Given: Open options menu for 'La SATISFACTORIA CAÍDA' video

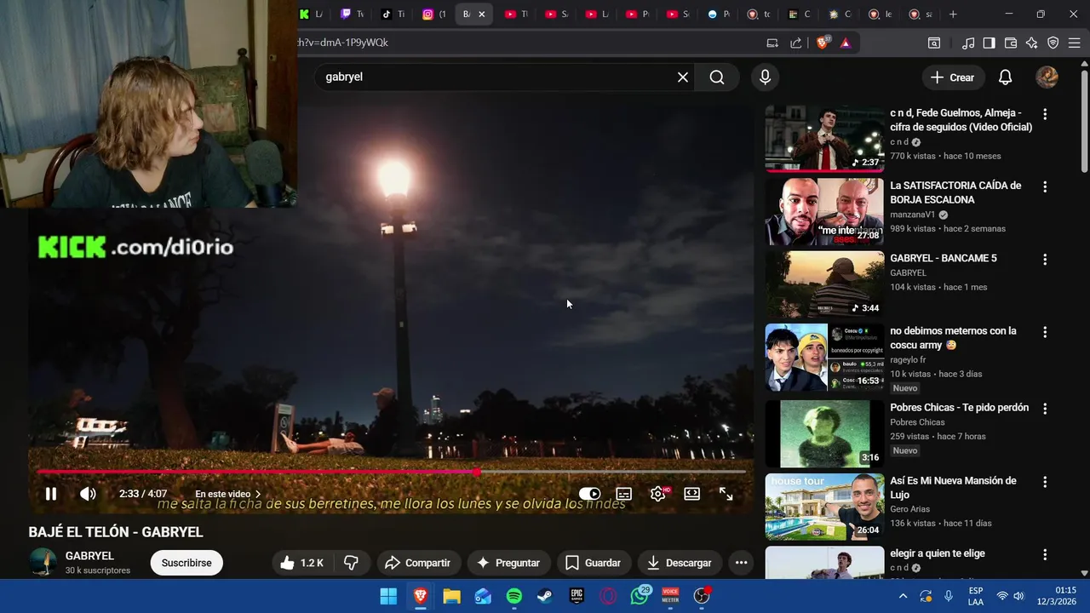Looking at the screenshot, I should pos(1045,186).
